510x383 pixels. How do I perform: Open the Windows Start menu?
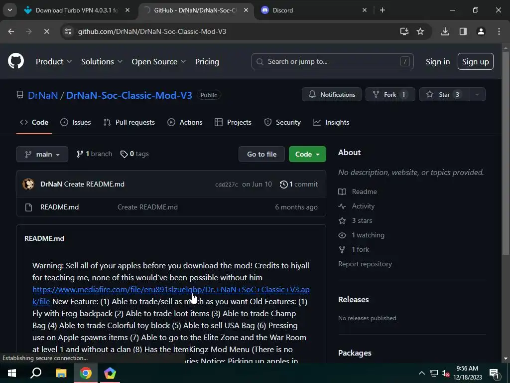[12, 373]
